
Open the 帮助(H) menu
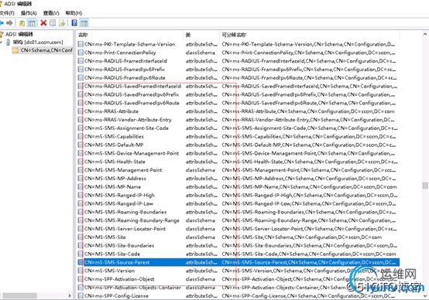[x=74, y=13]
